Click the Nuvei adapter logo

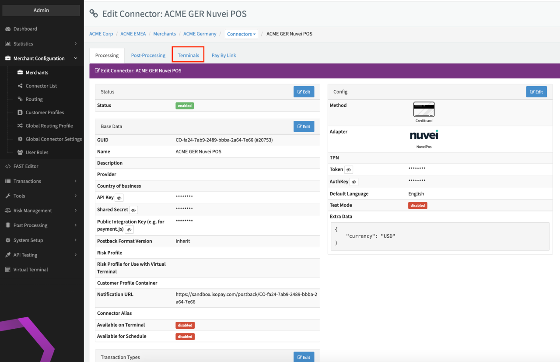423,135
